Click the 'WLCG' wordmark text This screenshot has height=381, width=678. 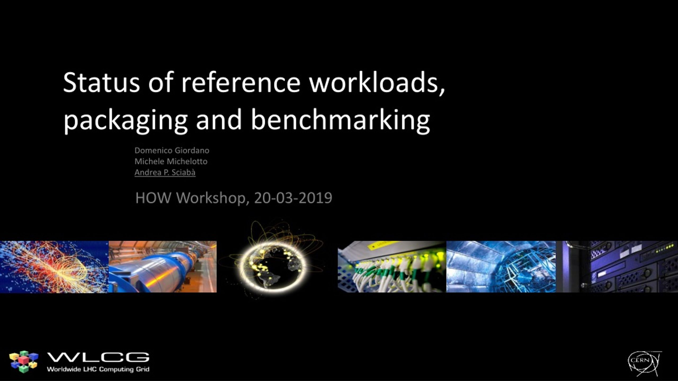coord(98,357)
